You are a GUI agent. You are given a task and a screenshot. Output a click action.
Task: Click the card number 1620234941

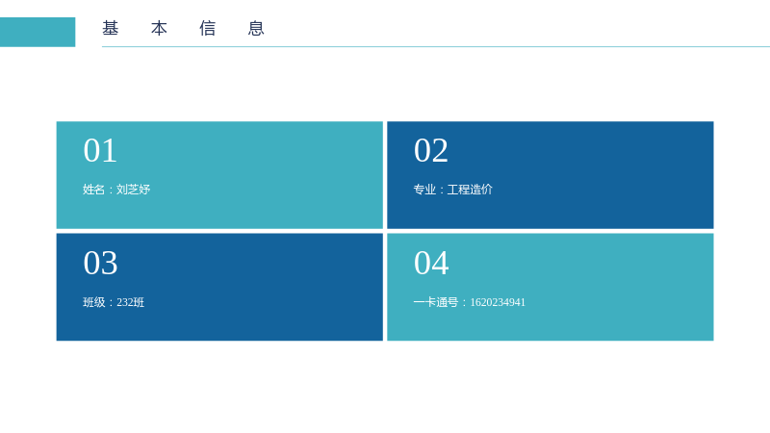click(x=498, y=302)
